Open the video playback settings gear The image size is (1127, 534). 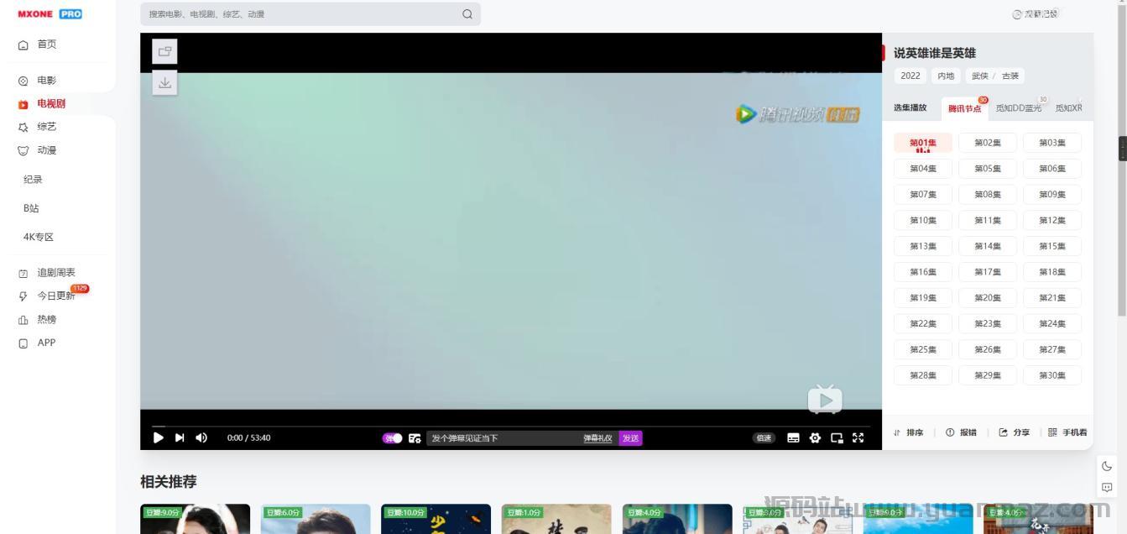tap(813, 437)
